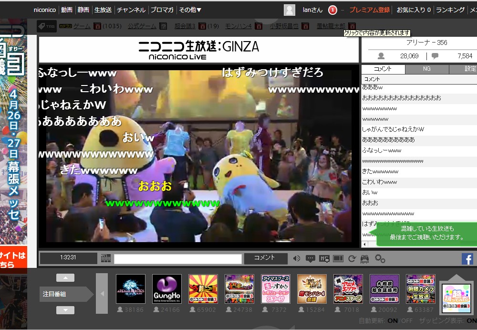Click the 置鮎龍太郎 tag link

[x=331, y=26]
